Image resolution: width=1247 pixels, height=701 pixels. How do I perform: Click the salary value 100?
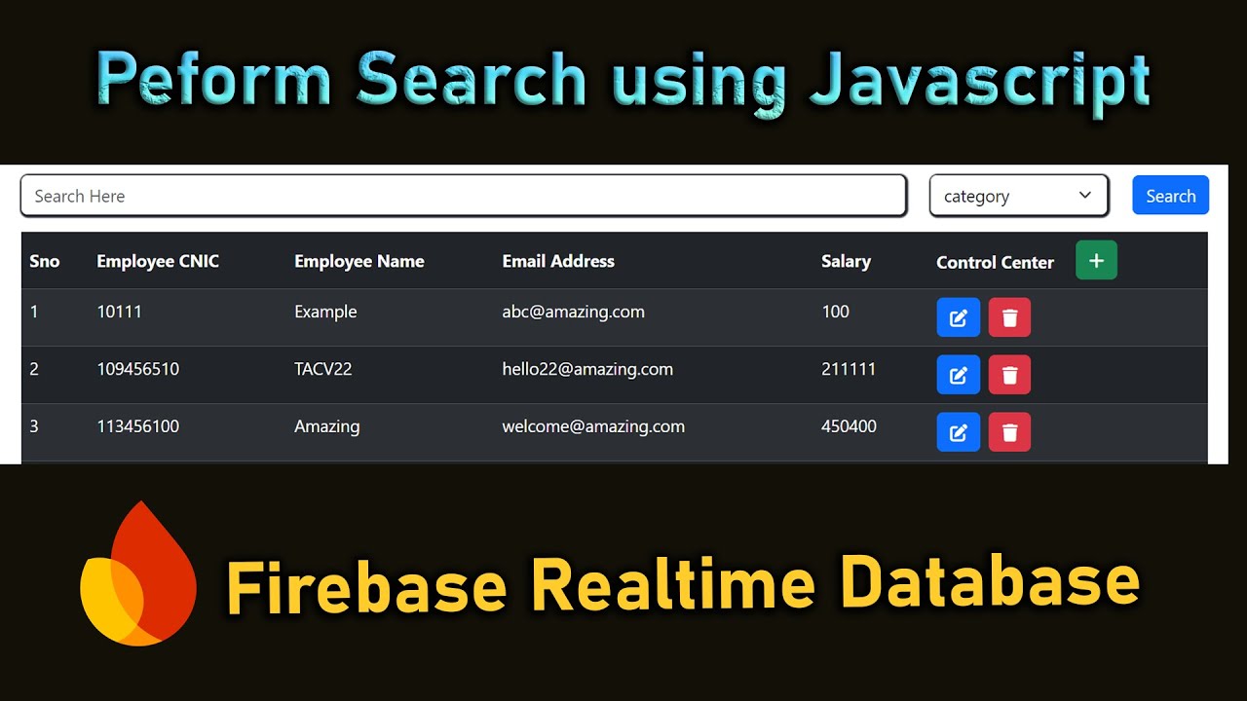coord(835,312)
